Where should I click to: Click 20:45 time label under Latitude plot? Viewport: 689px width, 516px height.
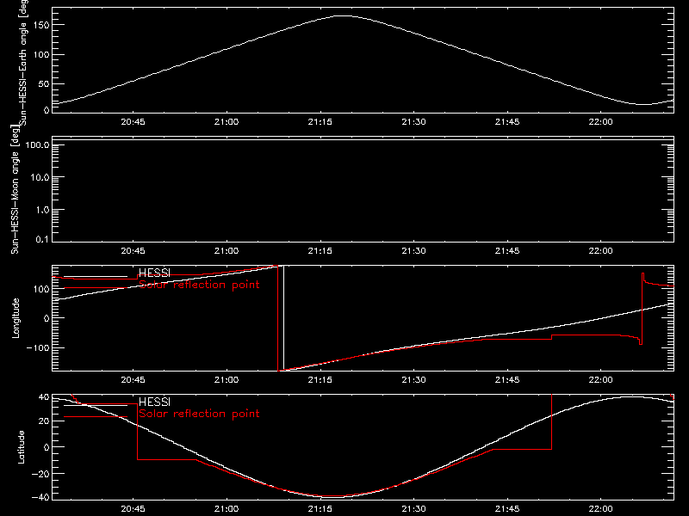pos(133,509)
